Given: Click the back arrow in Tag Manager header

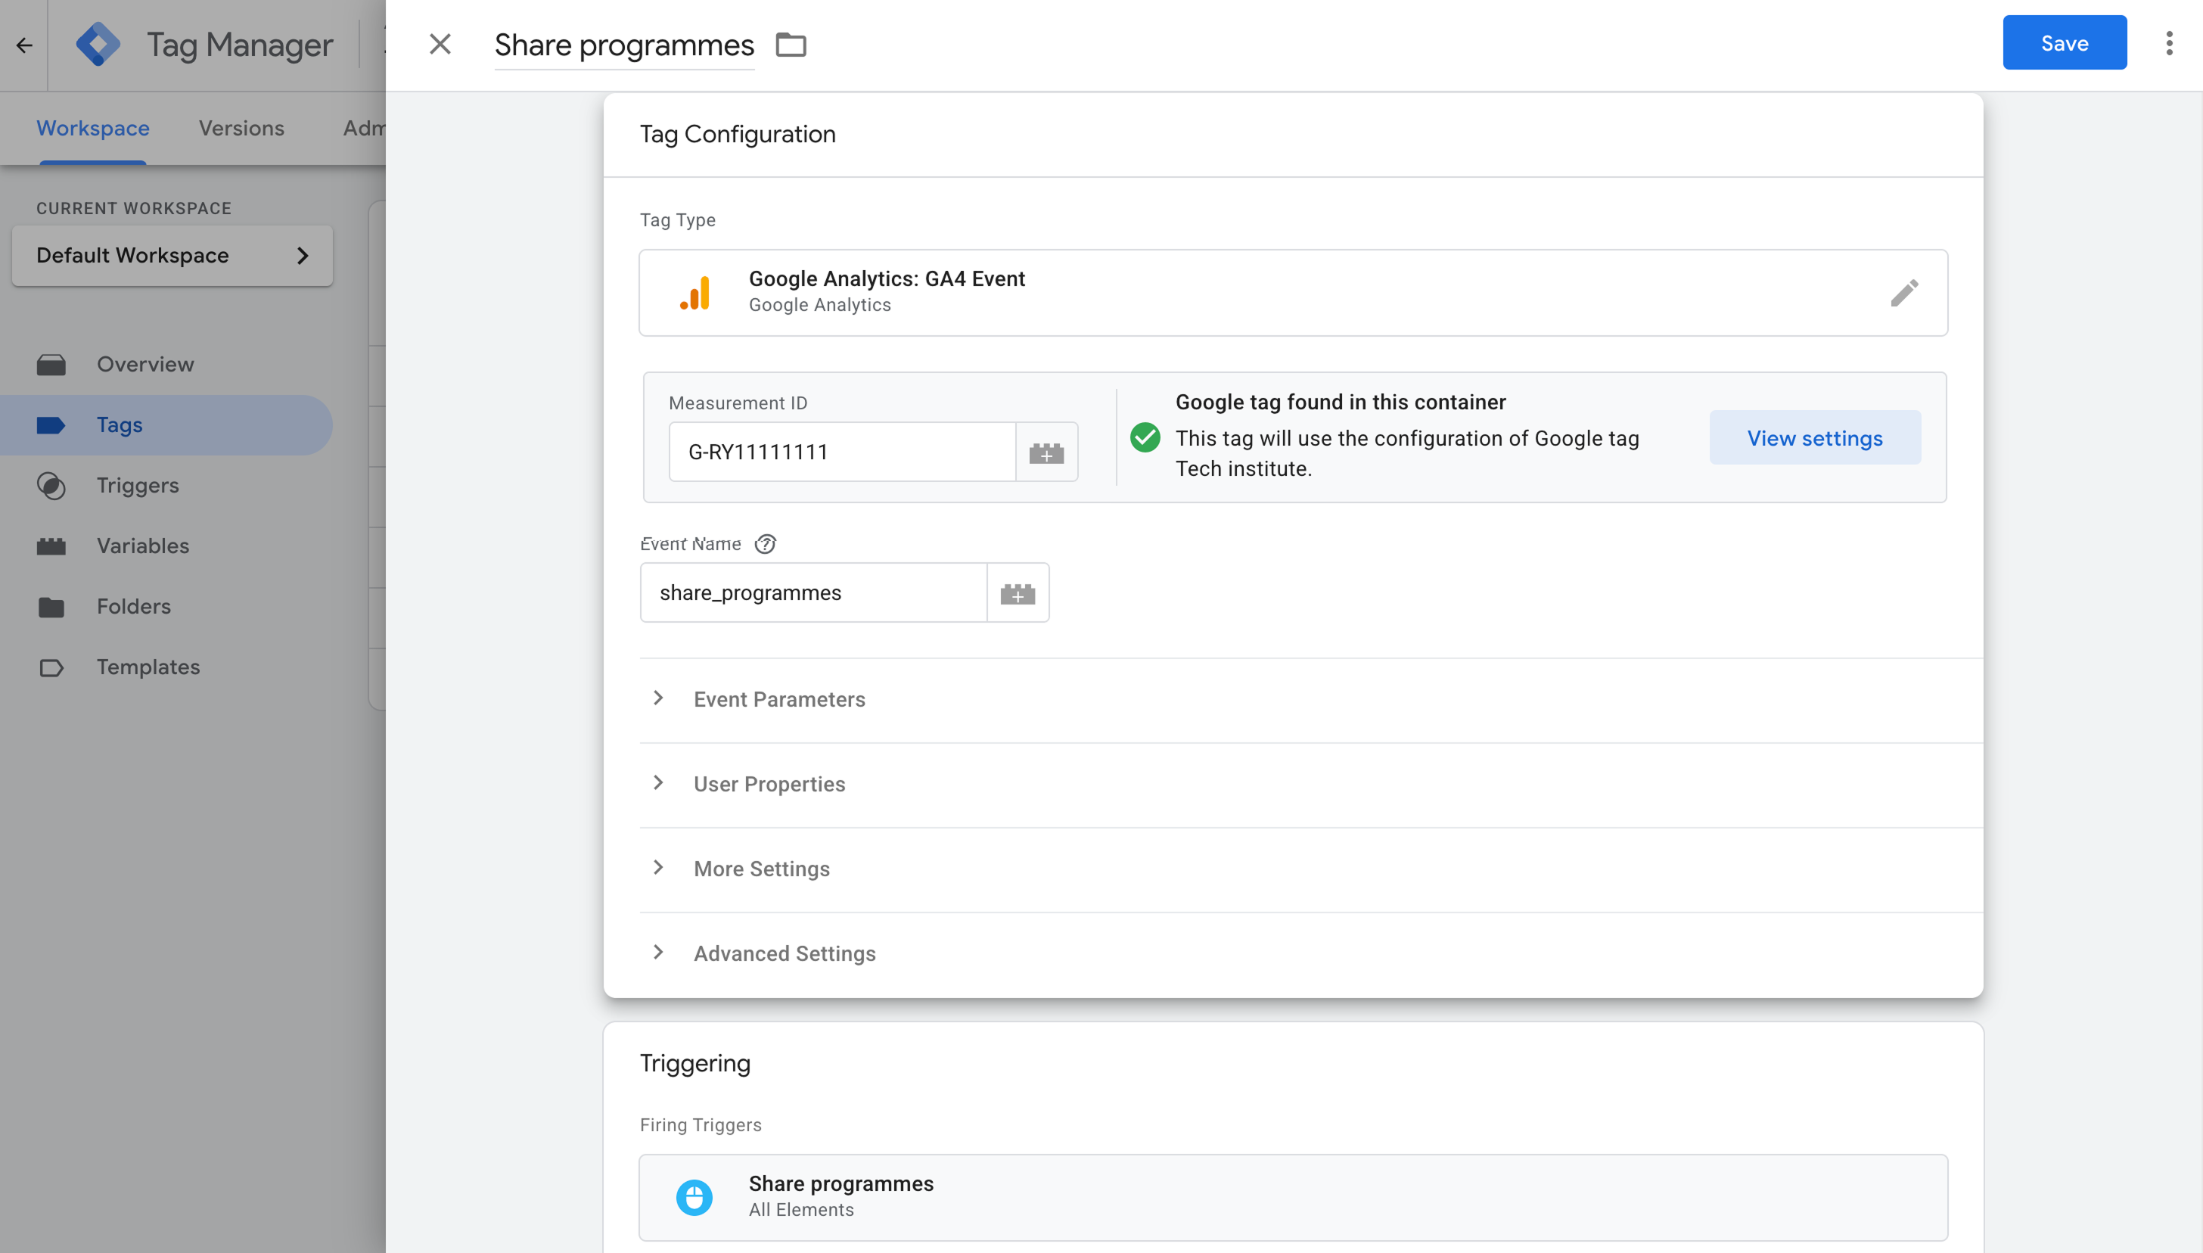Looking at the screenshot, I should 24,45.
